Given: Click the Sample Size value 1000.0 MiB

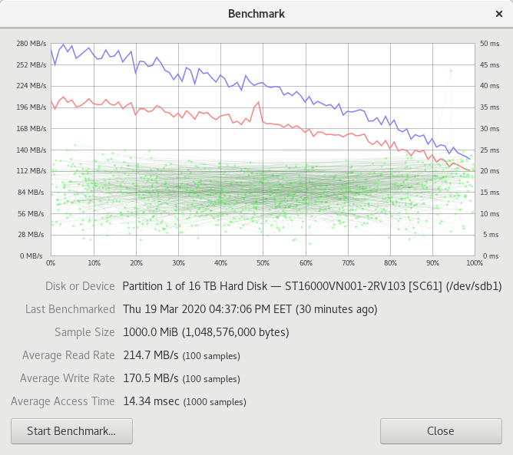Looking at the screenshot, I should coord(151,332).
